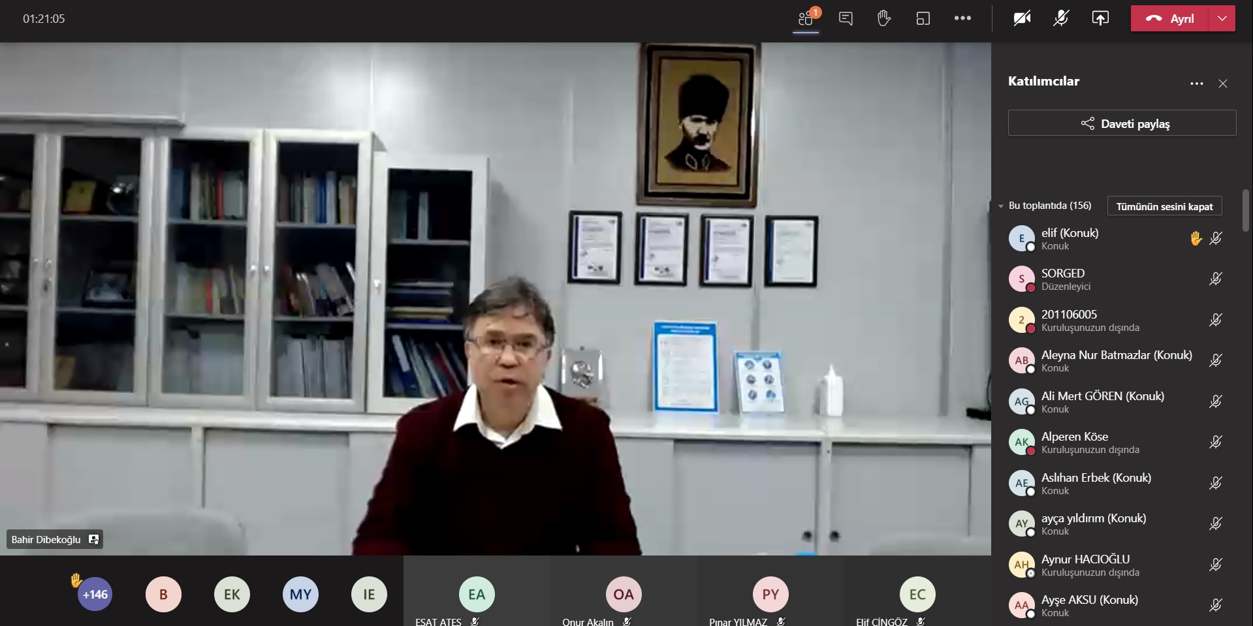Unmute your microphone icon
The image size is (1253, 626).
pos(1060,18)
